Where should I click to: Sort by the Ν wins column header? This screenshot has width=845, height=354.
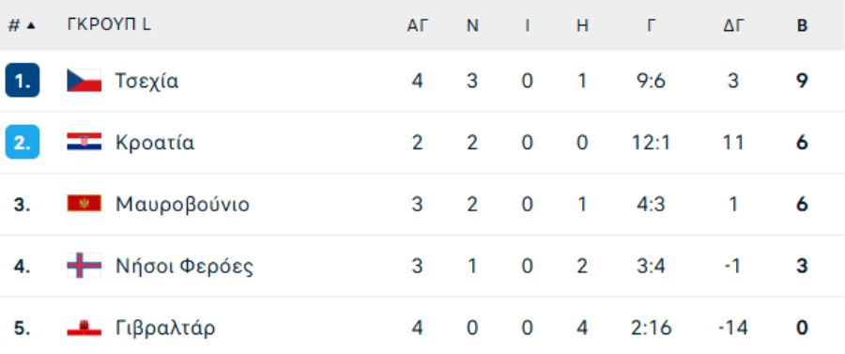[472, 26]
